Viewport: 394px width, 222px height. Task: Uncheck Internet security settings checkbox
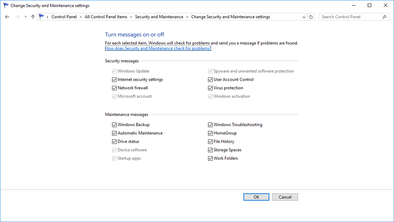point(114,80)
